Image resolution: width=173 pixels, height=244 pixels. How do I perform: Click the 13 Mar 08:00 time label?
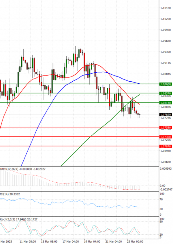point(49,241)
